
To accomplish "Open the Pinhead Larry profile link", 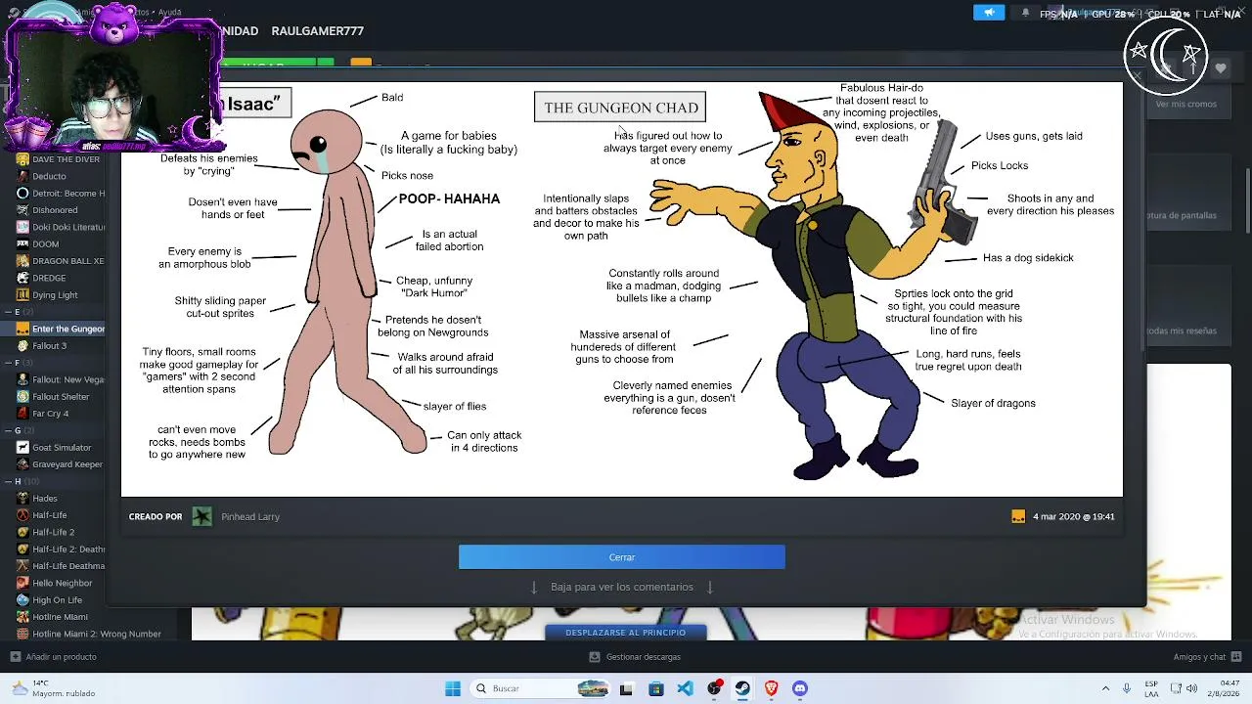I will pos(250,516).
